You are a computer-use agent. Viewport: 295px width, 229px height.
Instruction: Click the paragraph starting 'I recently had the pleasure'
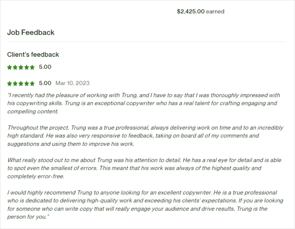click(144, 103)
